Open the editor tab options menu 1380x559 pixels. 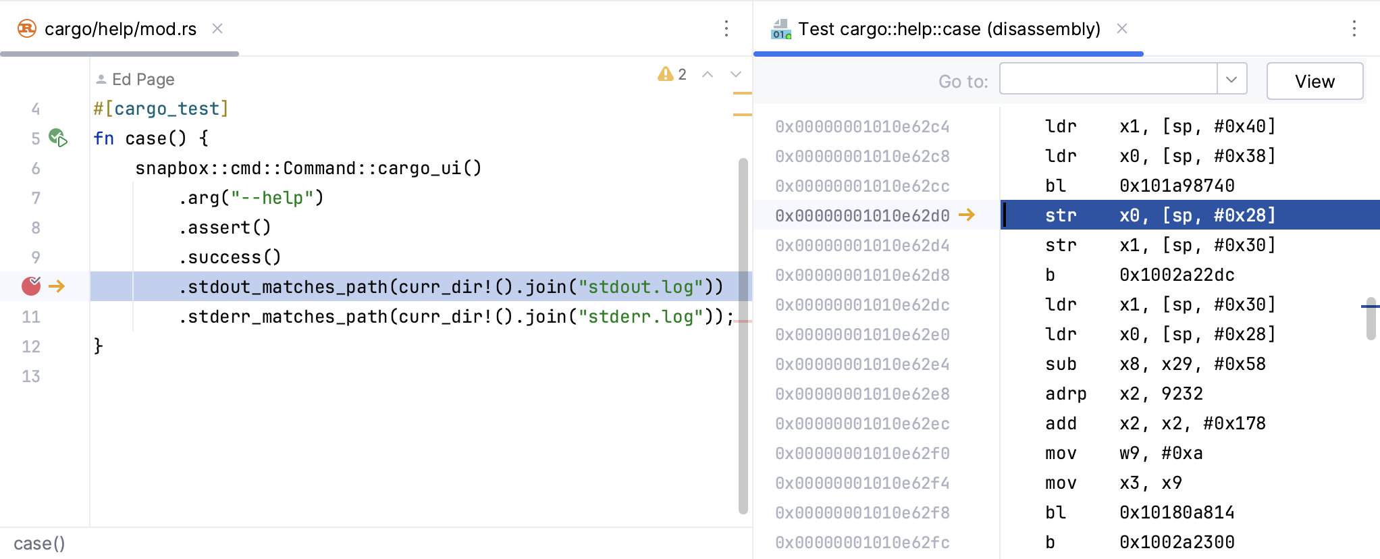(x=726, y=28)
